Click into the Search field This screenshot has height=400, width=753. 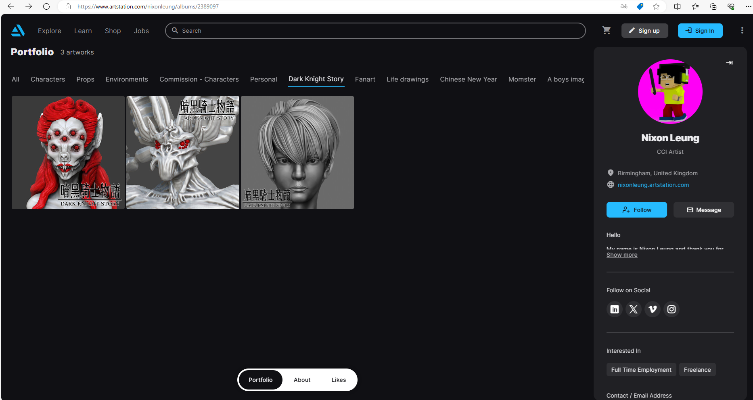pos(375,31)
